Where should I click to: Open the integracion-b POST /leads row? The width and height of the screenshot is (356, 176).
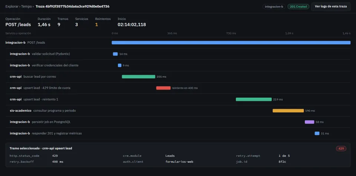tap(178, 43)
